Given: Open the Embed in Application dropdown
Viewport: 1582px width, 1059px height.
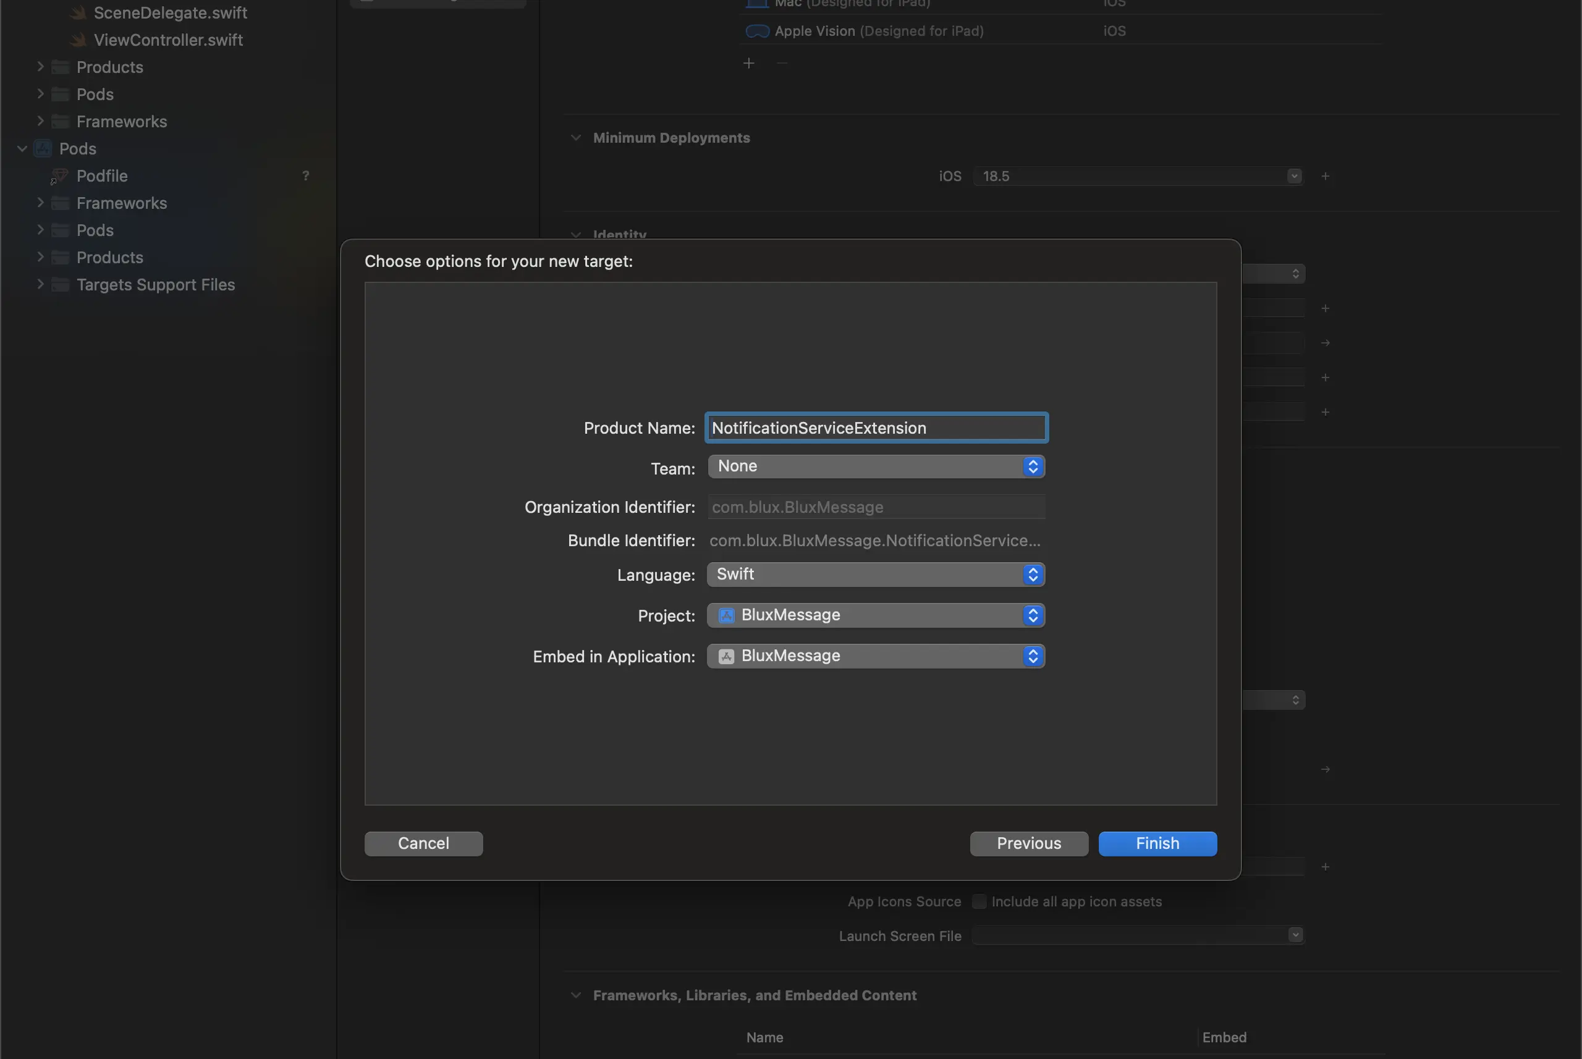Looking at the screenshot, I should (x=876, y=656).
